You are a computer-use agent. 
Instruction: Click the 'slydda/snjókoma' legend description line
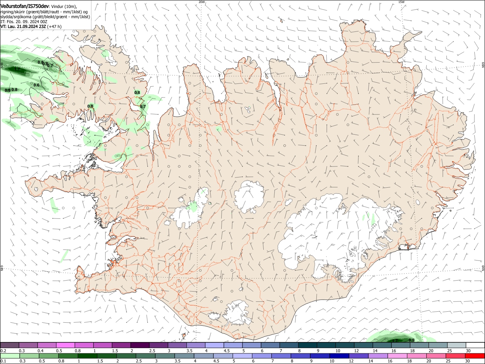[45, 17]
